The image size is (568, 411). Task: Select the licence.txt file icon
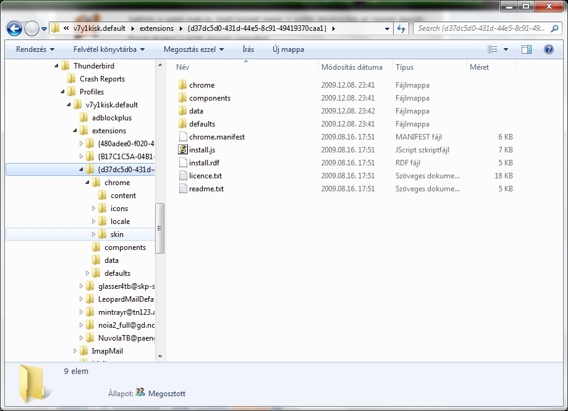[183, 175]
